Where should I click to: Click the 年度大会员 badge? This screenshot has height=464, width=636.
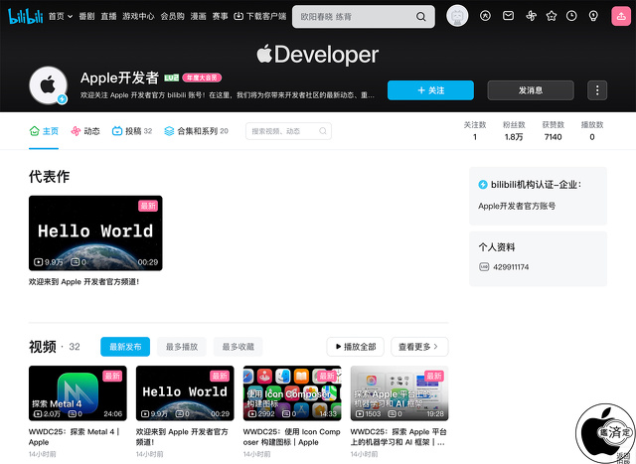click(202, 77)
